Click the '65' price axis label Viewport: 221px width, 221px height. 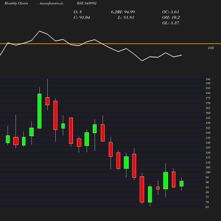pos(207,207)
